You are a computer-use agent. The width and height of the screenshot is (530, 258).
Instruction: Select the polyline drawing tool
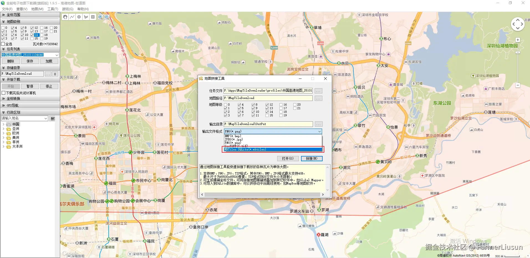pos(72,17)
